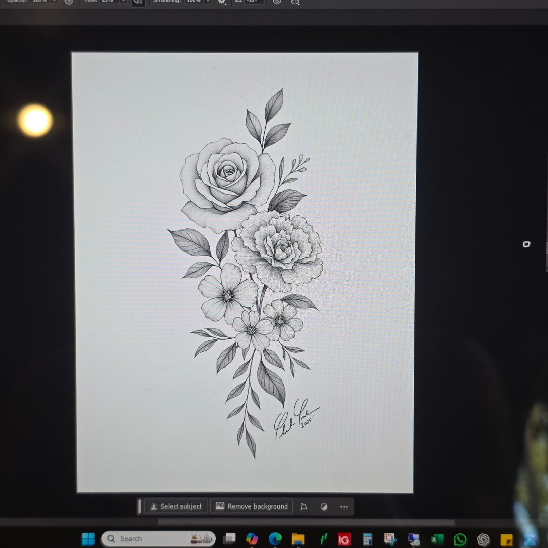
Task: Open the Windows Start menu
Action: tap(88, 539)
